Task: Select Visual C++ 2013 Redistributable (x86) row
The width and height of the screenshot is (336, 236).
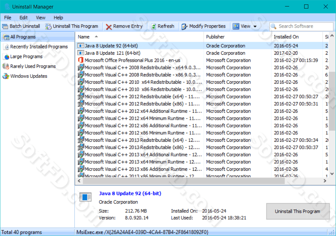Action: tap(202, 148)
